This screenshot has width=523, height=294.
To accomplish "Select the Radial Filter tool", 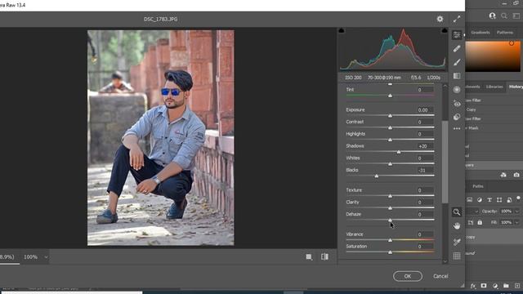I will click(x=457, y=90).
